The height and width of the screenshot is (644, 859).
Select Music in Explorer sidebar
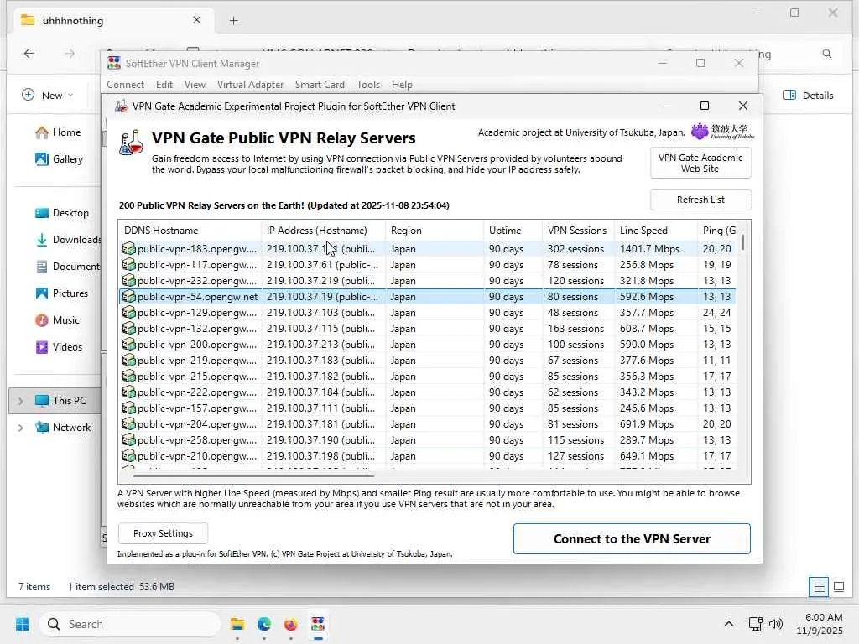tap(57, 320)
